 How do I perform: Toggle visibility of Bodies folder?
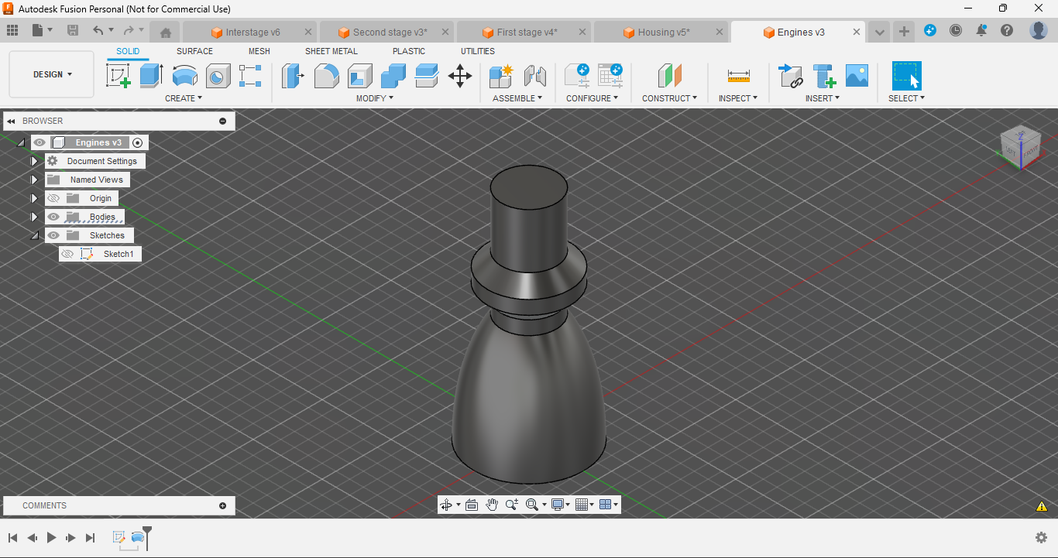pos(53,217)
